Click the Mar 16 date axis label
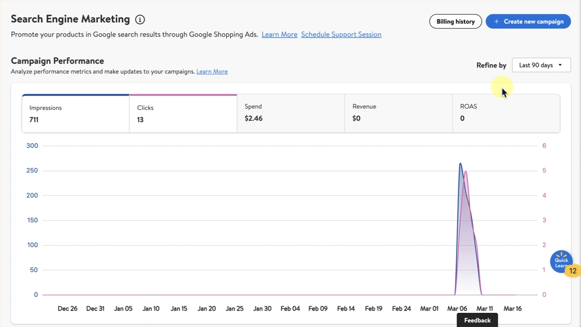The height and width of the screenshot is (327, 581). (512, 308)
